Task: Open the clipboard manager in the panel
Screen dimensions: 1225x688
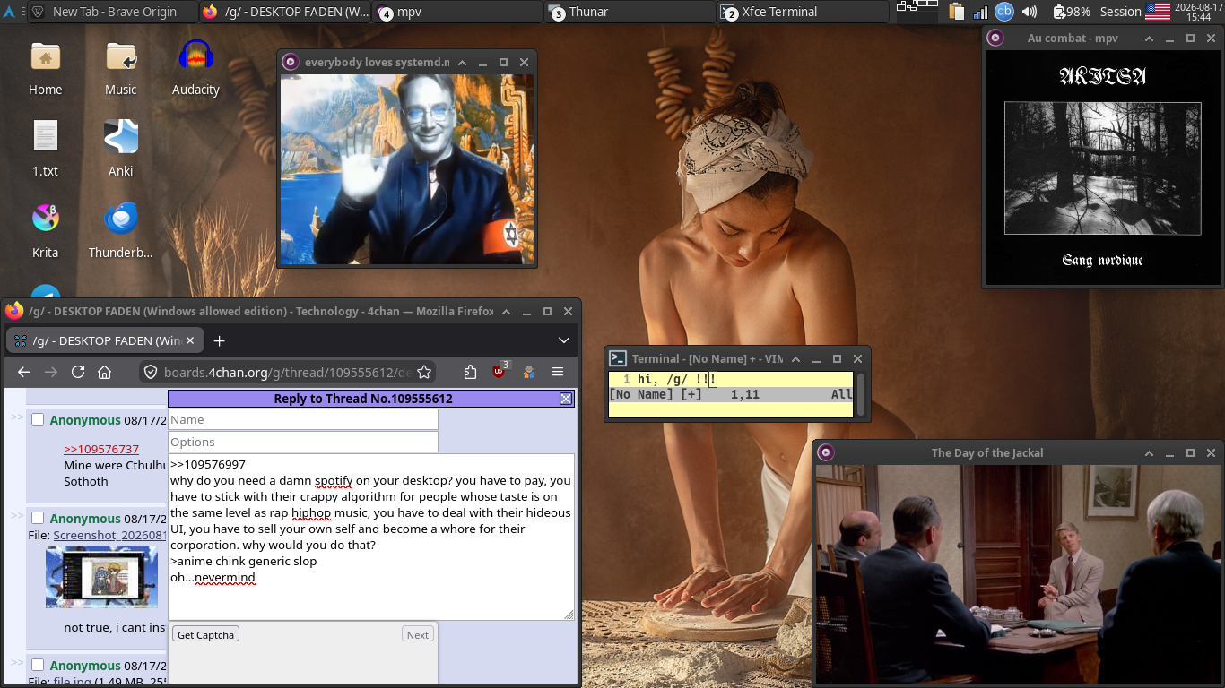Action: (x=956, y=12)
